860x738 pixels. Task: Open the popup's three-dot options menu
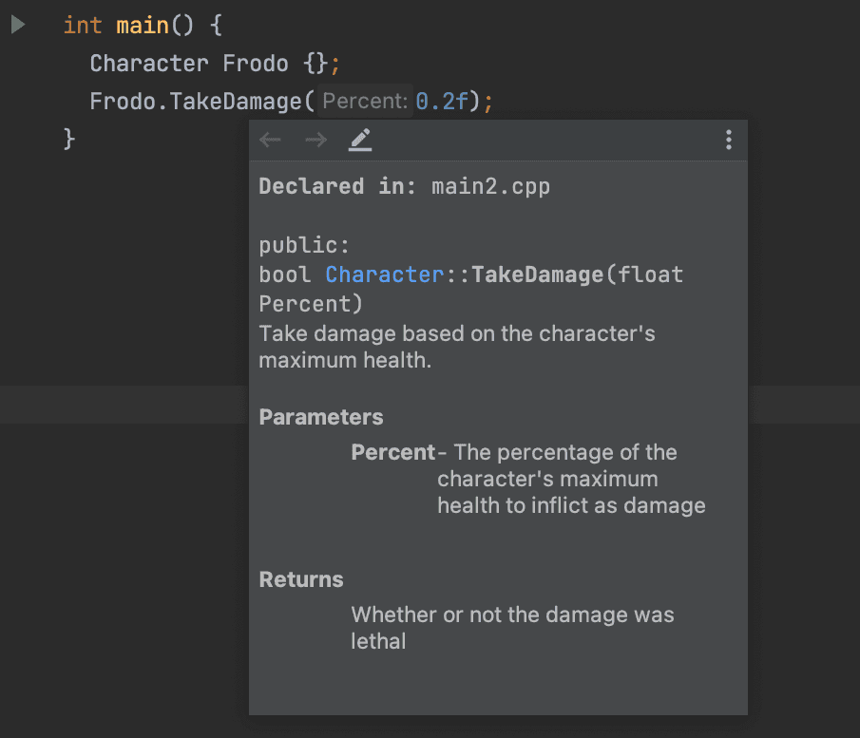[728, 140]
